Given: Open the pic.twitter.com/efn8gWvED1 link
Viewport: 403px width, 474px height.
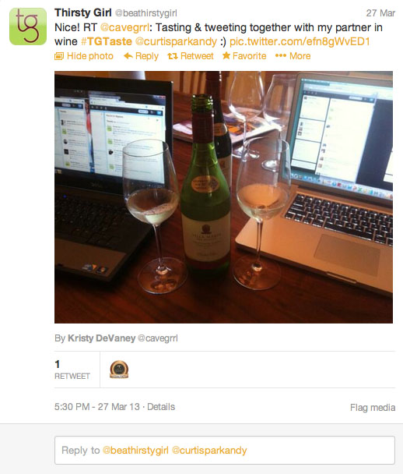Looking at the screenshot, I should [300, 42].
